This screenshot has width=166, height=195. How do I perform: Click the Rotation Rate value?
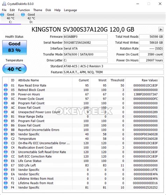[x=151, y=48]
